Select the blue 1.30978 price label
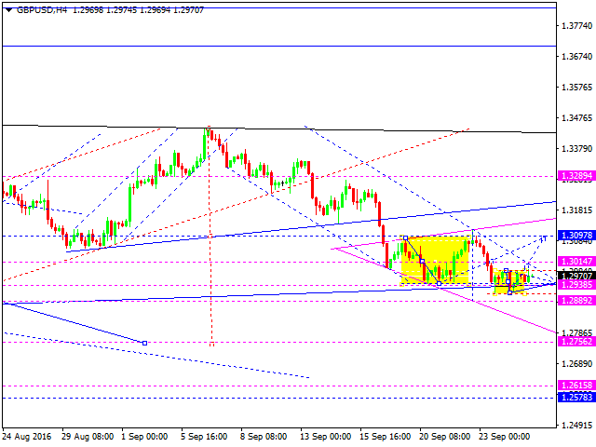 tap(576, 236)
